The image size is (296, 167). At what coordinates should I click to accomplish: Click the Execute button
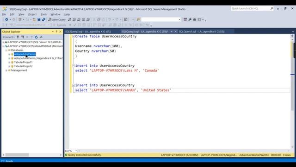[x=60, y=25]
